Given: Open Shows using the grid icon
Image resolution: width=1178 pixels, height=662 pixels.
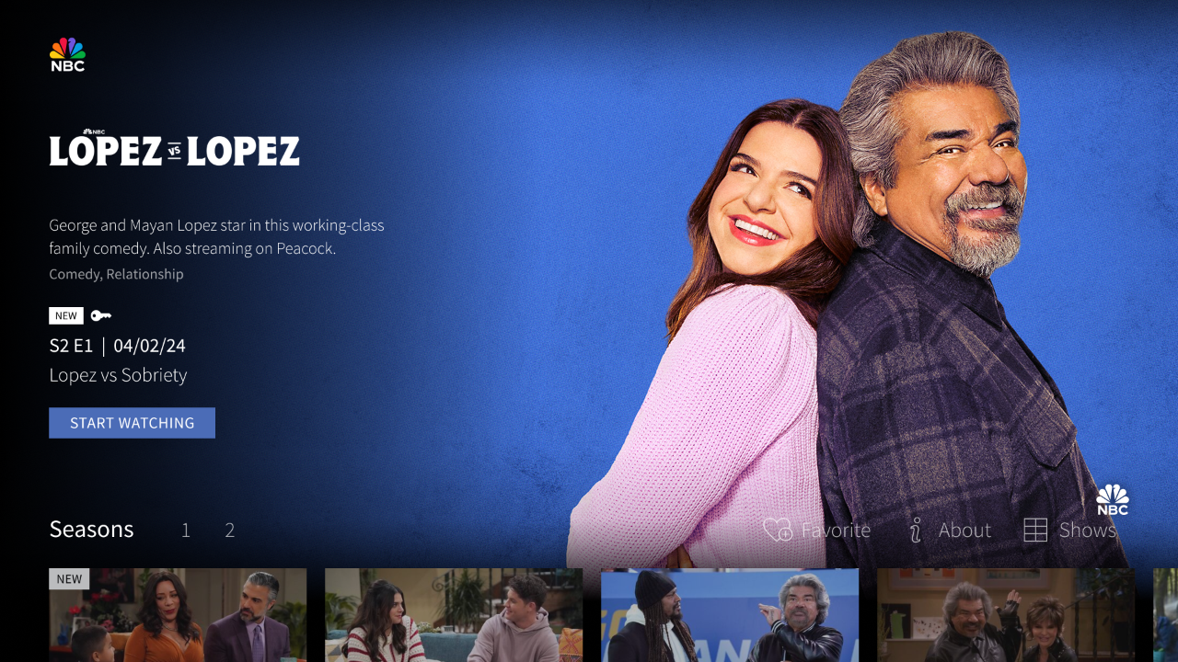Looking at the screenshot, I should click(x=1036, y=530).
